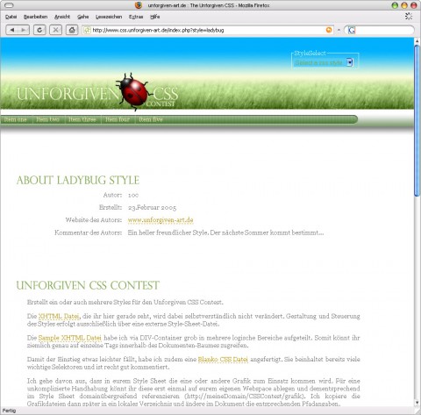Image resolution: width=421 pixels, height=415 pixels.
Task: Click the About Ladybug Style heading
Action: (78, 180)
